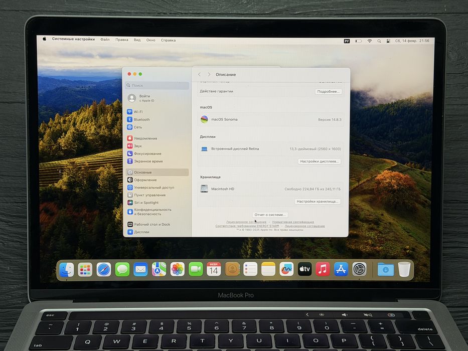
Task: Go back with the left chevron
Action: point(199,74)
